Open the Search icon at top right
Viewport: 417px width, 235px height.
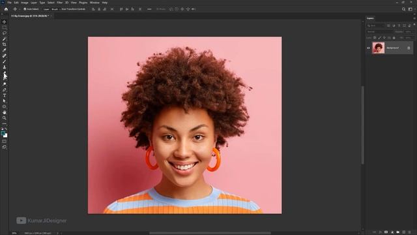pos(403,9)
